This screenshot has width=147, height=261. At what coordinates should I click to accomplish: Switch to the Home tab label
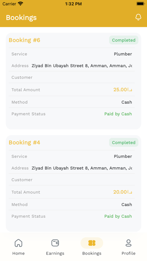tap(18, 253)
